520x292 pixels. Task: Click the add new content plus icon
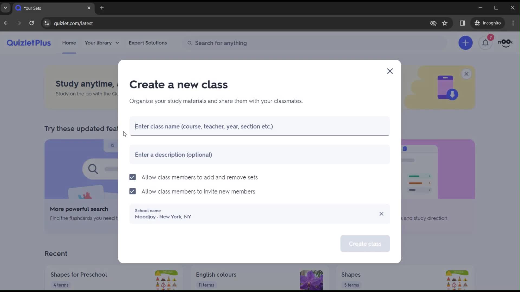coord(465,43)
